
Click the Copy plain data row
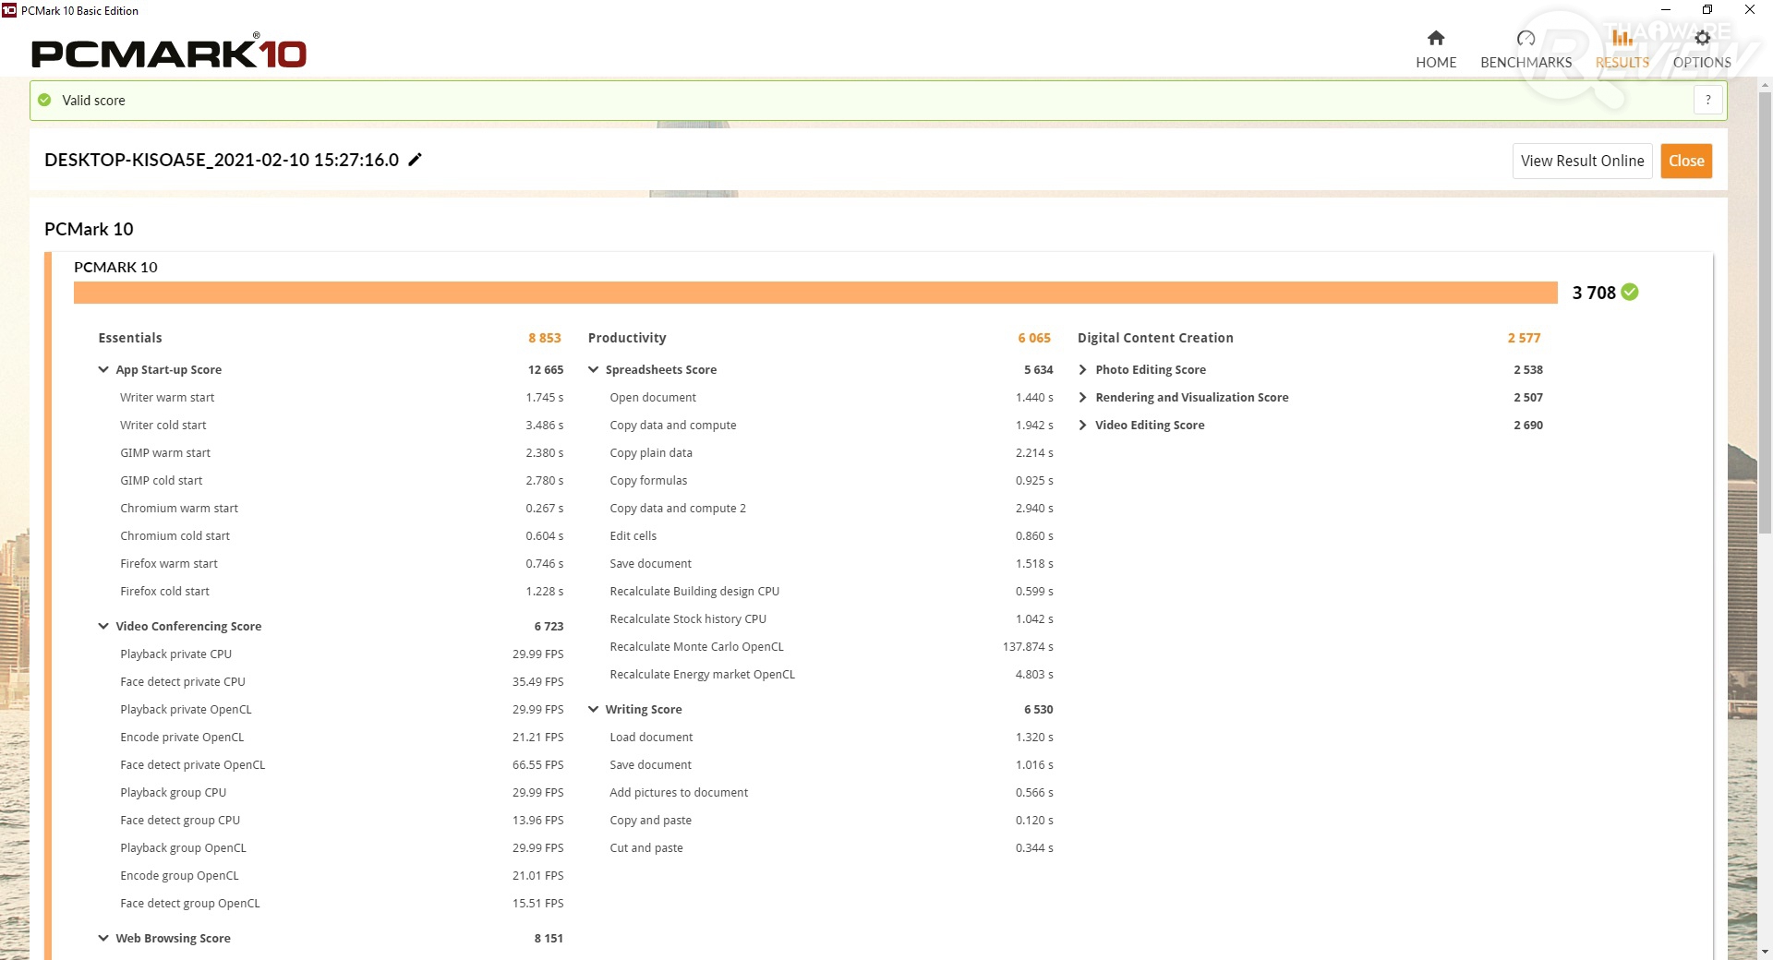point(831,452)
